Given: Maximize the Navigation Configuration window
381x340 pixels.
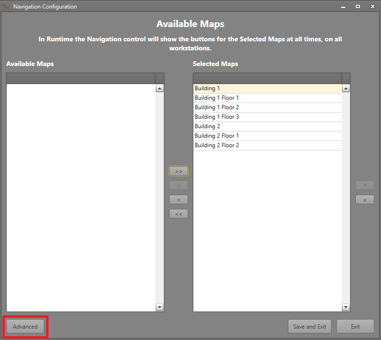Looking at the screenshot, I should click(358, 7).
